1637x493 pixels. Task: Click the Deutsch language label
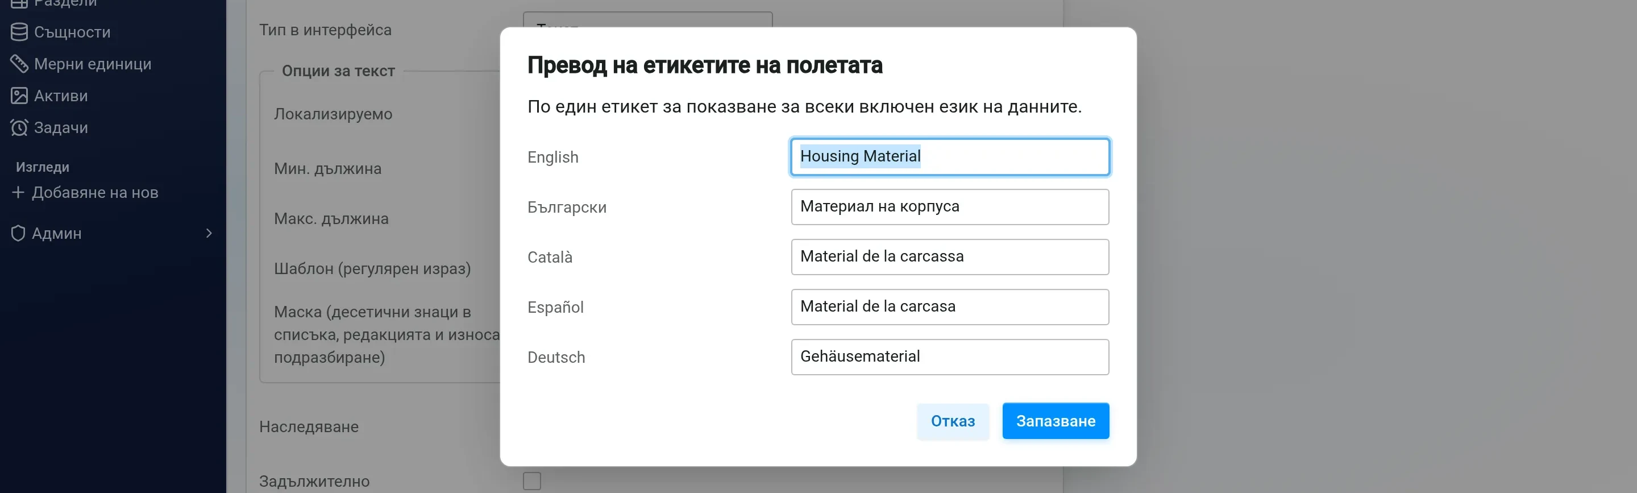click(556, 358)
